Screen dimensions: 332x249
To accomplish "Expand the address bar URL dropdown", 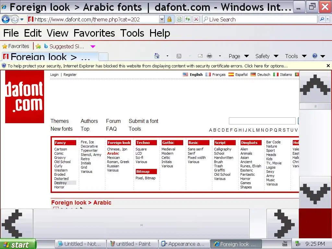I will (162, 19).
